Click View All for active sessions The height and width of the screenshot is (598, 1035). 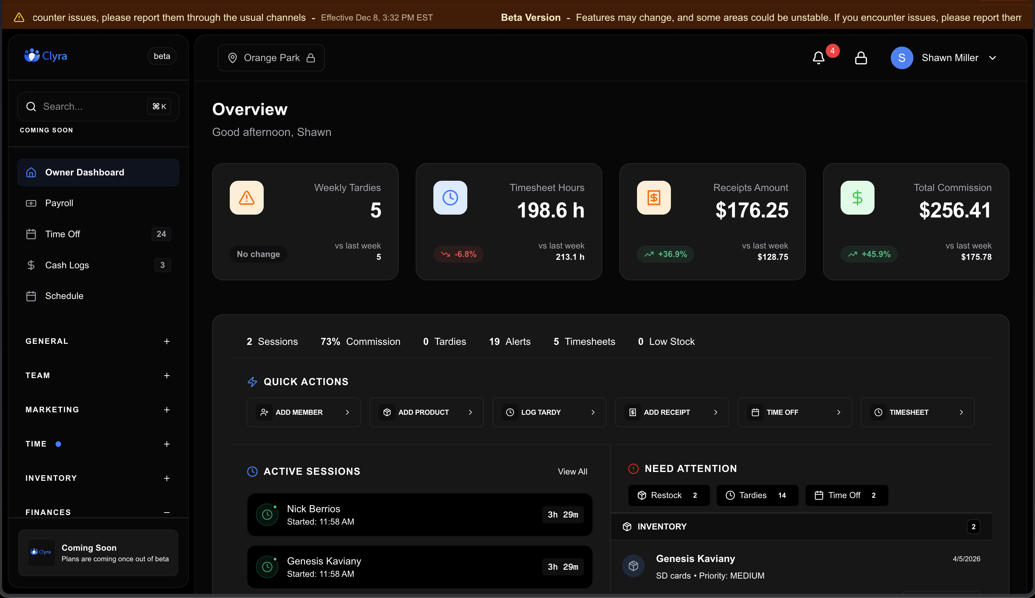point(572,472)
